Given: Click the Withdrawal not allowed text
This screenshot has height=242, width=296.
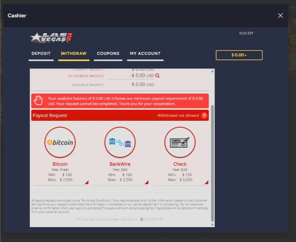Looking at the screenshot, I should coord(178,116).
